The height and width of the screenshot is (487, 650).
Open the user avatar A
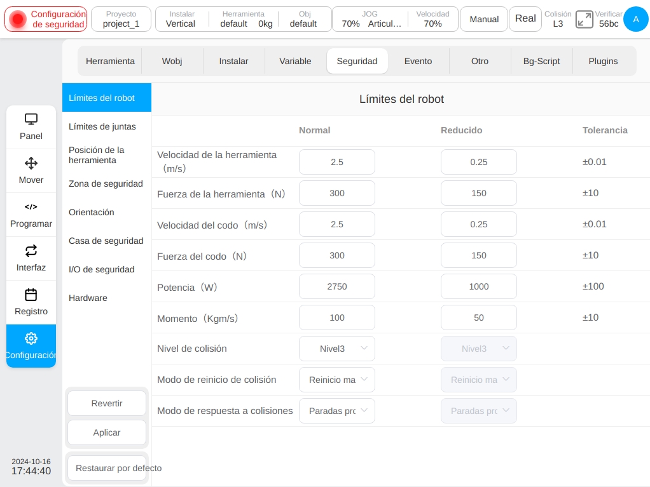(x=635, y=19)
